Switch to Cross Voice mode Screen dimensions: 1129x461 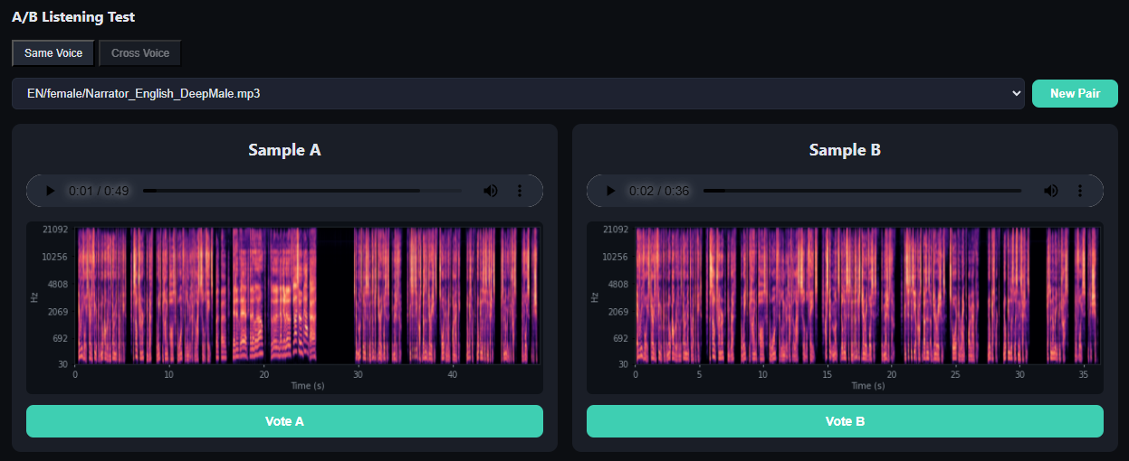pyautogui.click(x=140, y=53)
